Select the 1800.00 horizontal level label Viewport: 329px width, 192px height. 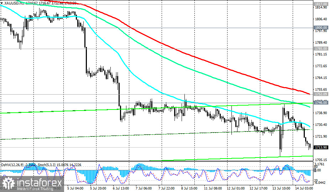pos(321,28)
